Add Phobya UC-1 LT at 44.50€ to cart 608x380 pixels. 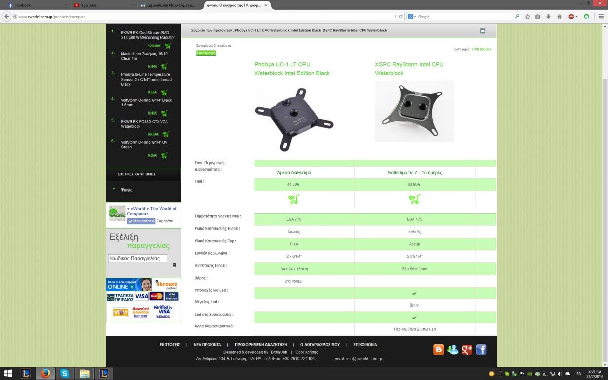294,199
